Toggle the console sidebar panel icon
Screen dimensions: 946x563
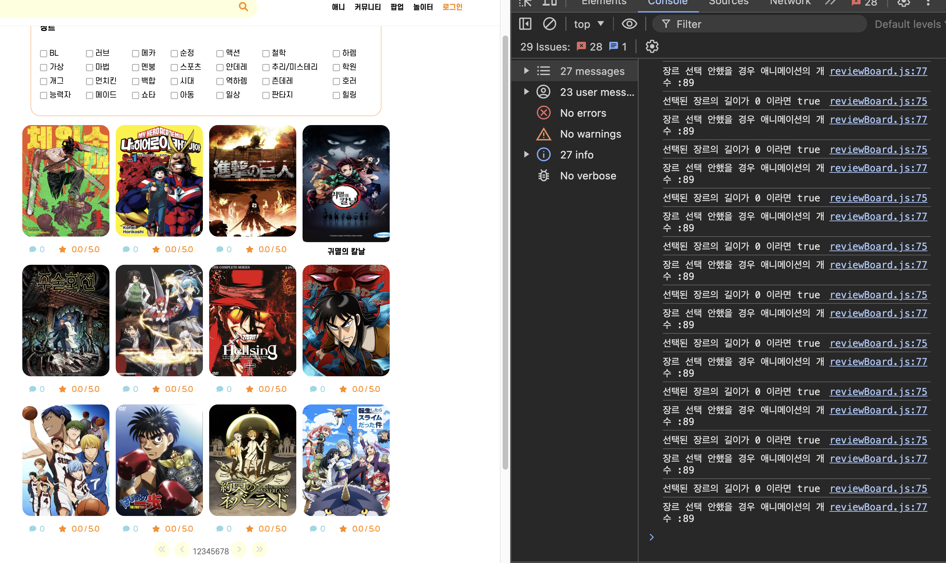pyautogui.click(x=525, y=24)
